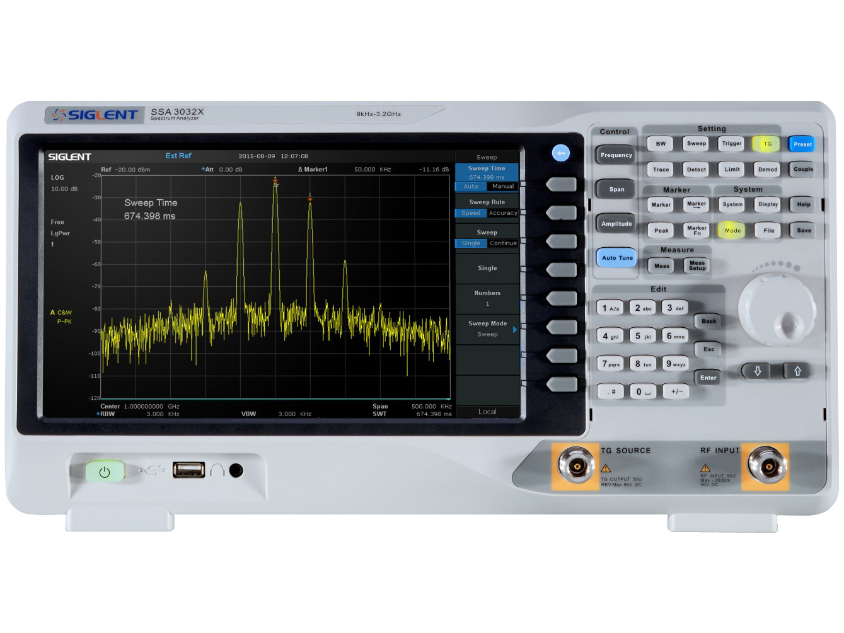Image resolution: width=844 pixels, height=633 pixels.
Task: Click the Sweep menu title
Action: [487, 157]
